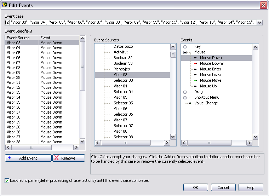The height and width of the screenshot is (196, 269).
Task: Click Event Sources scroll down arrow
Action: coord(173,137)
